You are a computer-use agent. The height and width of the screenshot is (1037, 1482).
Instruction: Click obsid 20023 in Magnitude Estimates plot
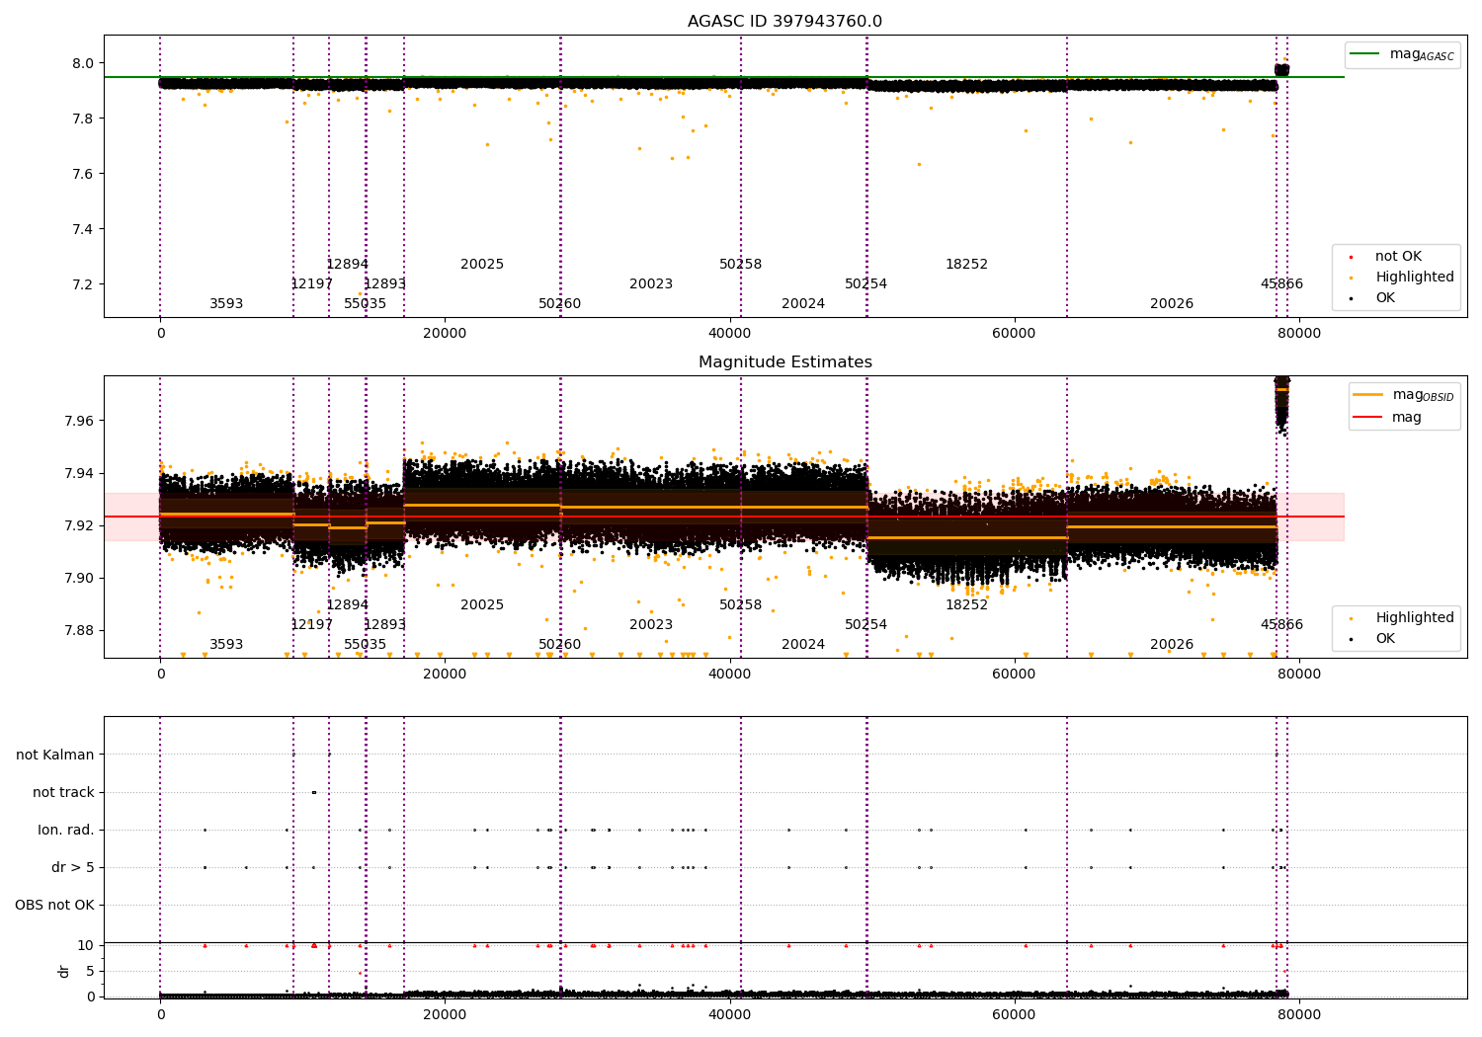point(651,625)
